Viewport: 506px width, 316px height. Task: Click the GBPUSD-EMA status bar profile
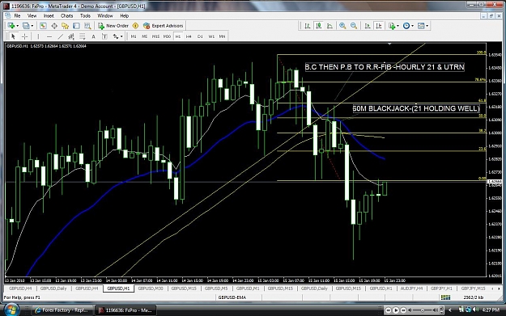[232, 297]
